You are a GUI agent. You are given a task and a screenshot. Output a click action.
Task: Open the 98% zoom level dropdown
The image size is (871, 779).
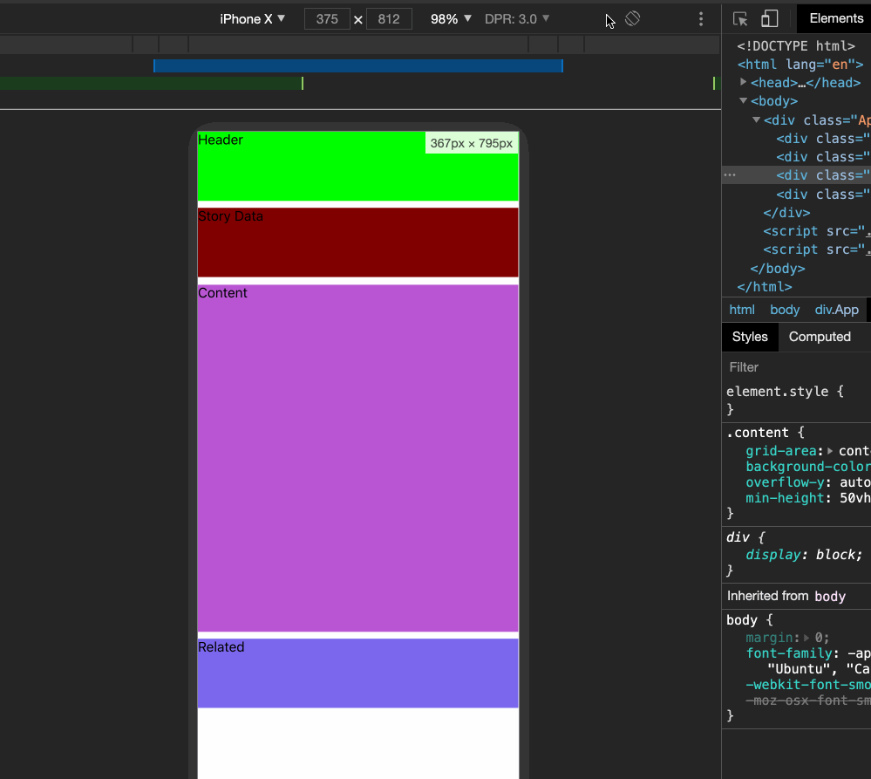(451, 19)
